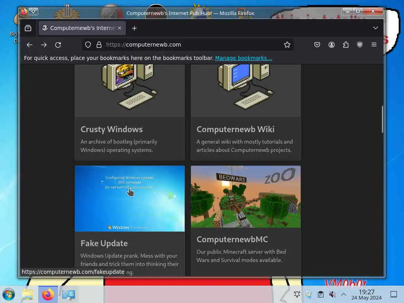Reload the current page

(x=58, y=45)
